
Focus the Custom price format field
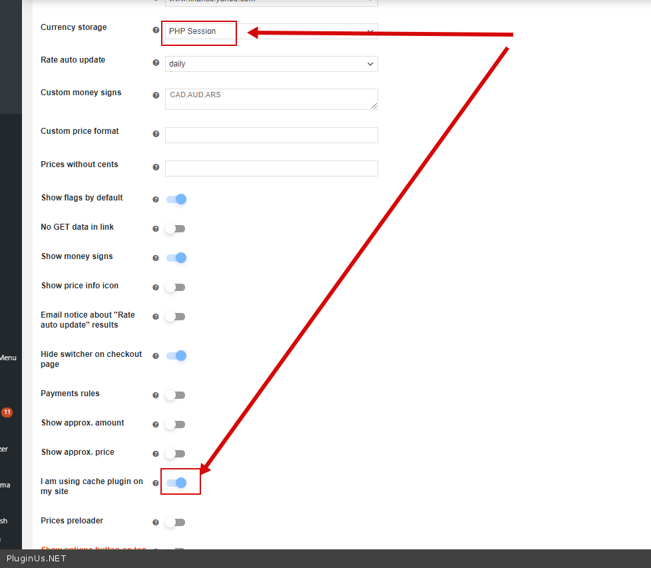click(x=271, y=135)
